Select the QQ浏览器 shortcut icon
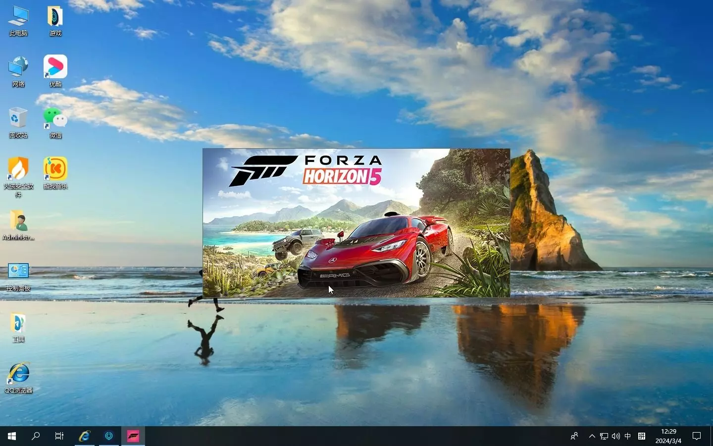 click(18, 379)
